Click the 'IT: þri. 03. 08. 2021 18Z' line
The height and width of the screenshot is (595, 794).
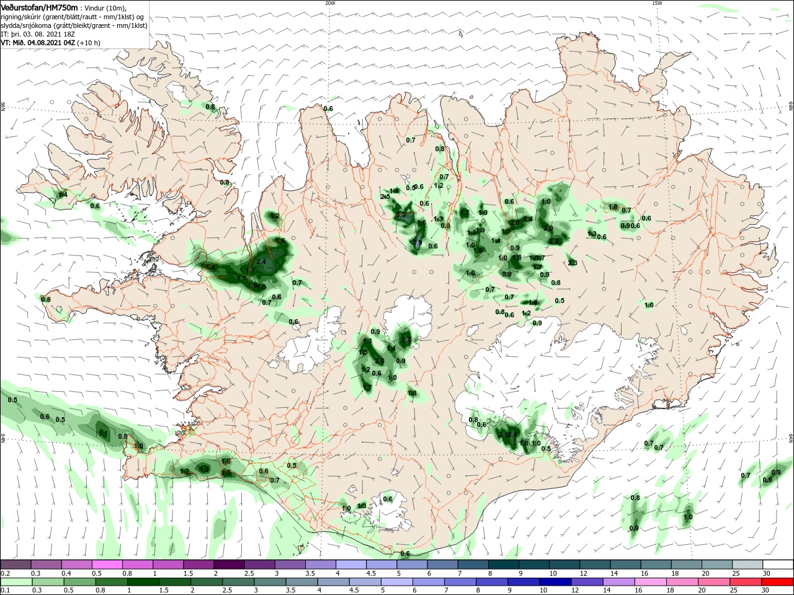(x=38, y=34)
